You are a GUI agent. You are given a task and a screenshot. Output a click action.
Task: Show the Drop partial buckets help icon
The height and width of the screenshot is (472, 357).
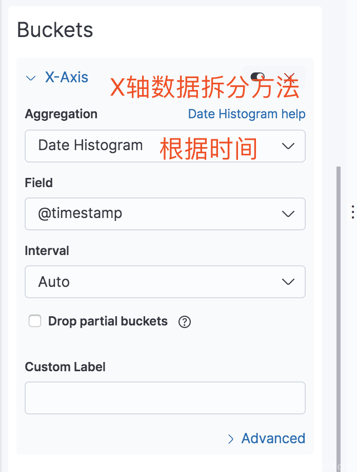coord(184,322)
